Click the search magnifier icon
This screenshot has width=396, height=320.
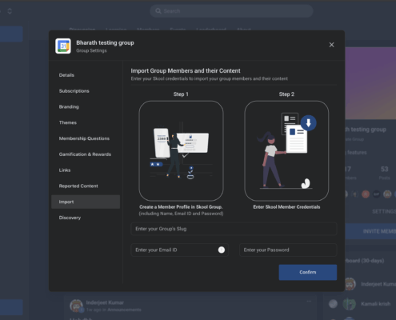(158, 11)
